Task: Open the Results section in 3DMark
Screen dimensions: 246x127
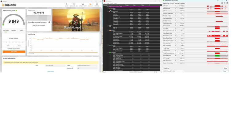Action: click(x=90, y=5)
